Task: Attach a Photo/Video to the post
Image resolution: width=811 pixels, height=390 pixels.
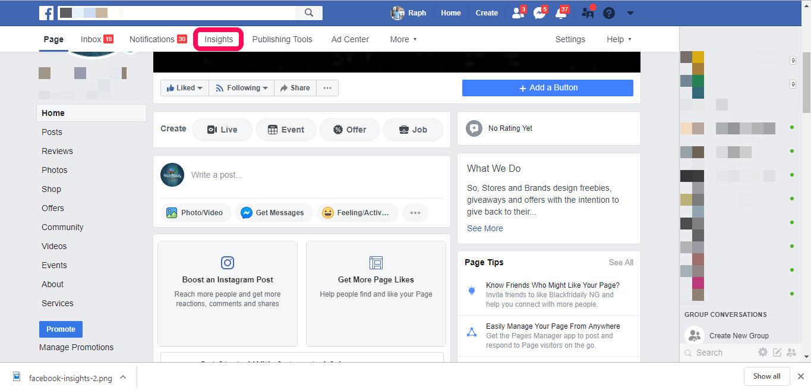Action: pyautogui.click(x=195, y=212)
